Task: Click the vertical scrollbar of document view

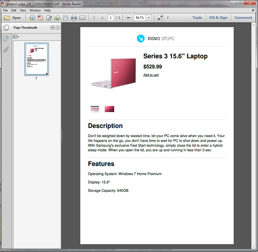Action: pos(254,136)
